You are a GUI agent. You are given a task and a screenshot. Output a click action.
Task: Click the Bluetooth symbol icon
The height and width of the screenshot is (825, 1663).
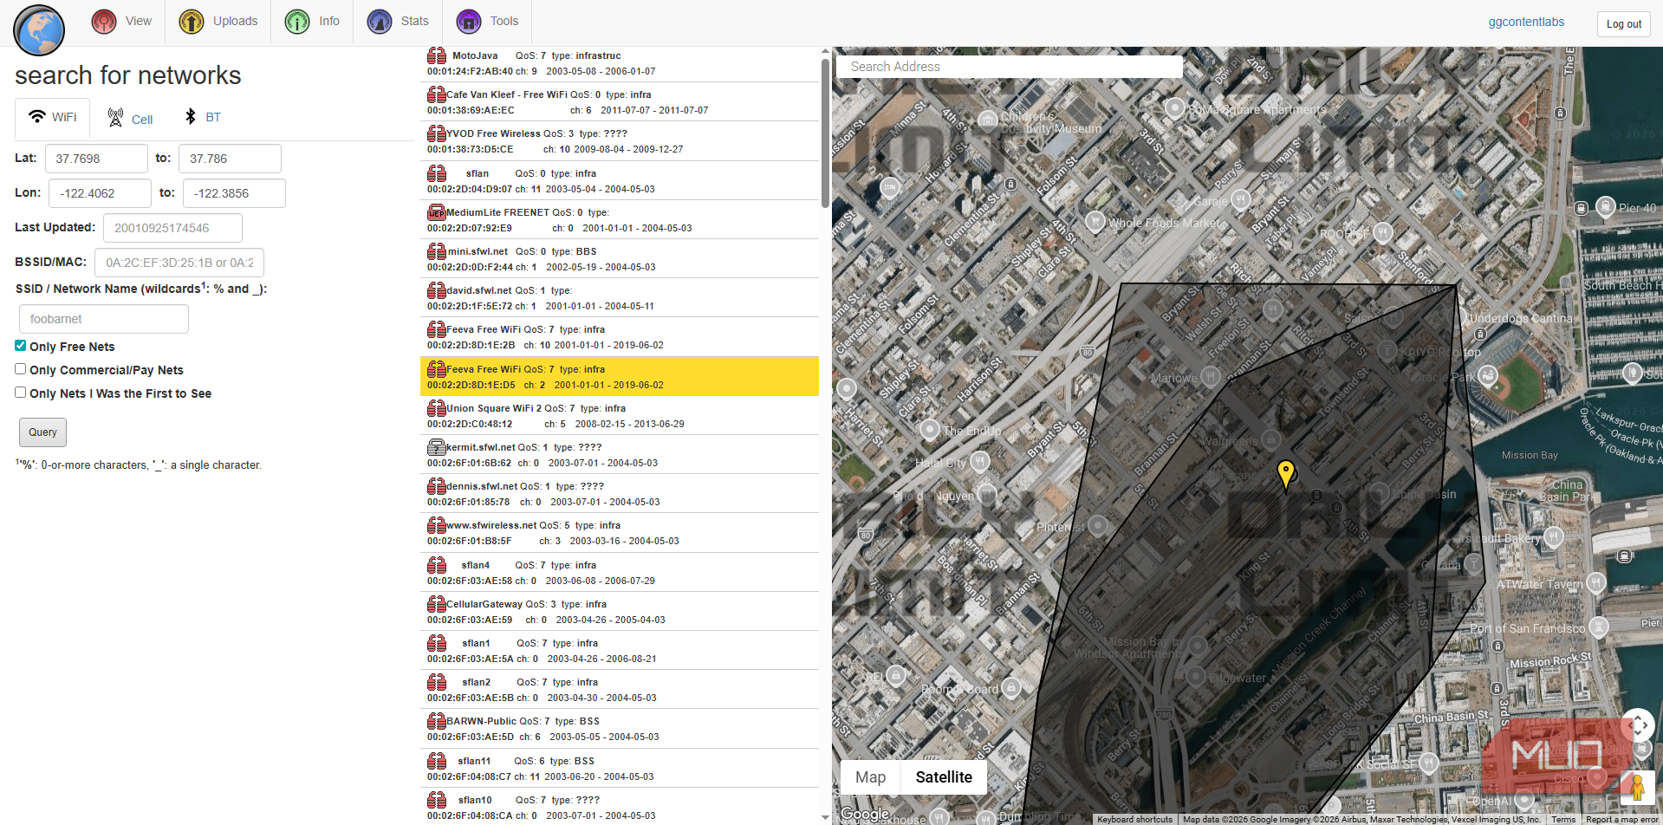tap(191, 116)
